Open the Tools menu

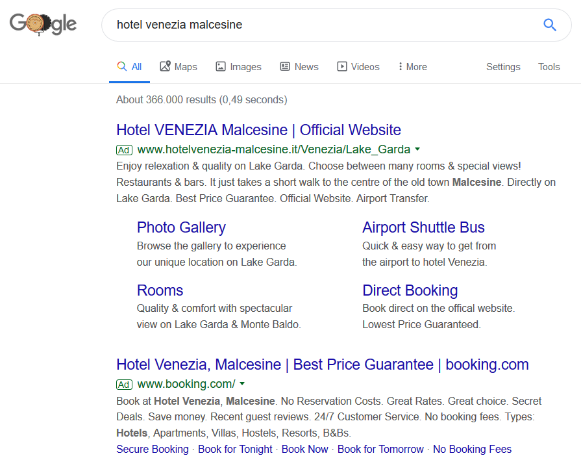[x=549, y=66]
